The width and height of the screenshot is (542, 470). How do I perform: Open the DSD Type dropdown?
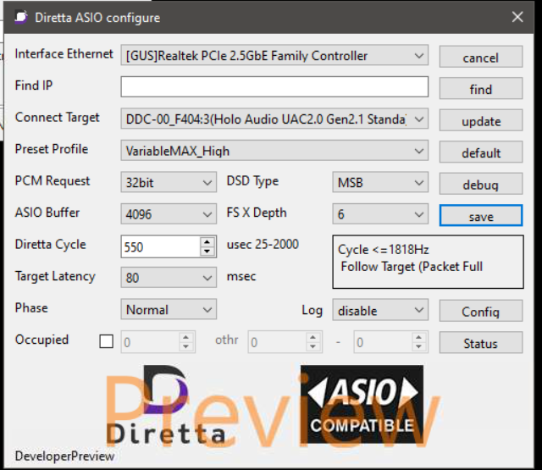point(380,182)
